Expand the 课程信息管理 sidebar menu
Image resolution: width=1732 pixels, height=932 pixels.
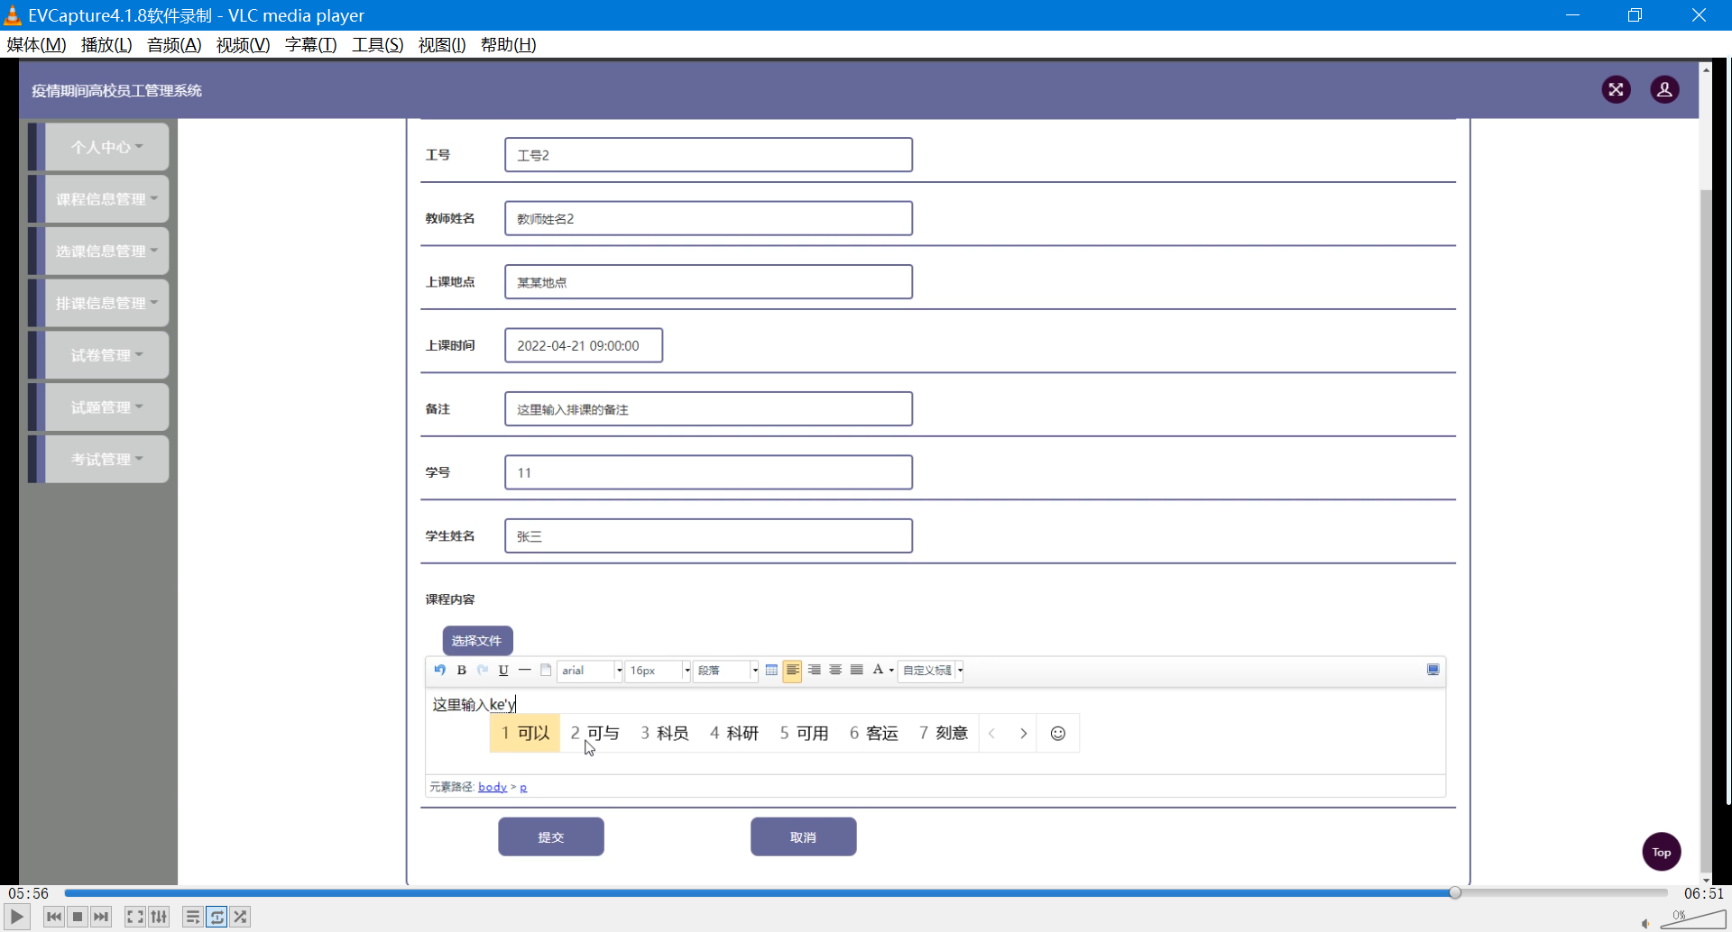[106, 199]
